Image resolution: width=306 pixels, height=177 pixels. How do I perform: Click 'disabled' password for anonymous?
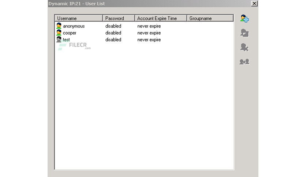[113, 26]
